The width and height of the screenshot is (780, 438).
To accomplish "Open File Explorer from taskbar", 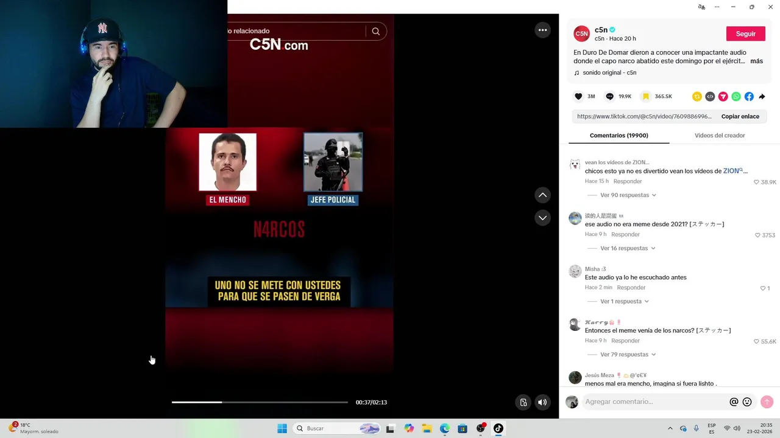I will point(427,428).
